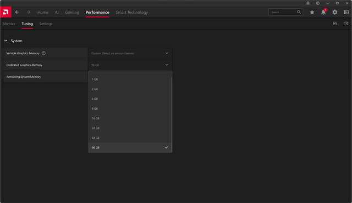Image resolution: width=352 pixels, height=203 pixels.
Task: Go back with the left arrow
Action: (x=17, y=12)
